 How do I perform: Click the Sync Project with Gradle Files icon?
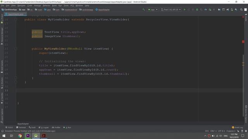coord(227,10)
